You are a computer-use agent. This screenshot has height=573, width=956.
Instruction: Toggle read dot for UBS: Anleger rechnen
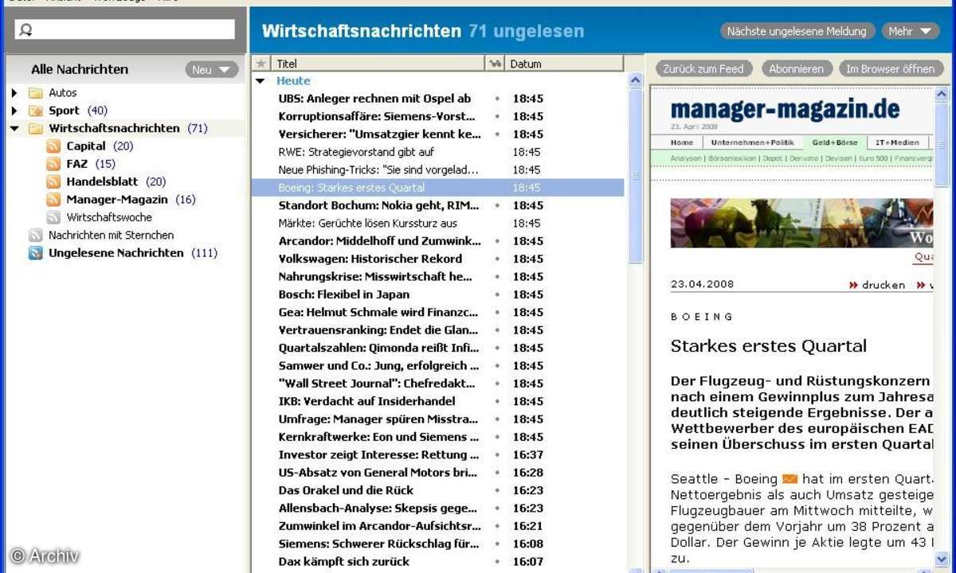[x=497, y=99]
